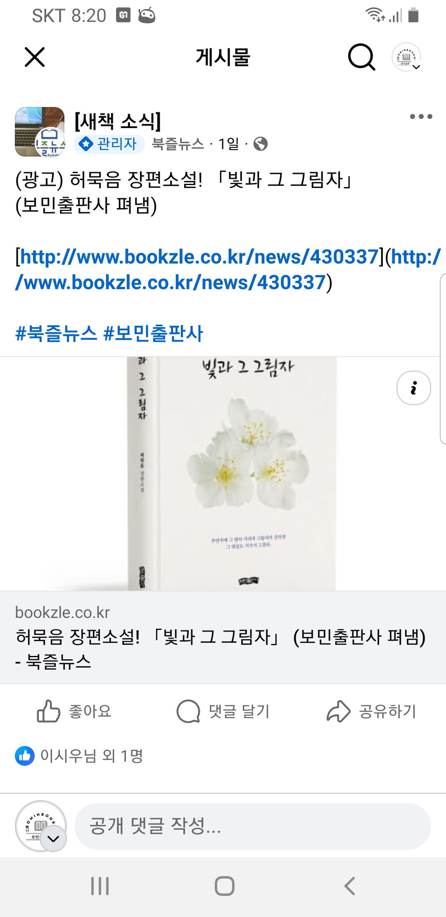Close the post view with X icon
Image resolution: width=446 pixels, height=917 pixels.
(35, 57)
